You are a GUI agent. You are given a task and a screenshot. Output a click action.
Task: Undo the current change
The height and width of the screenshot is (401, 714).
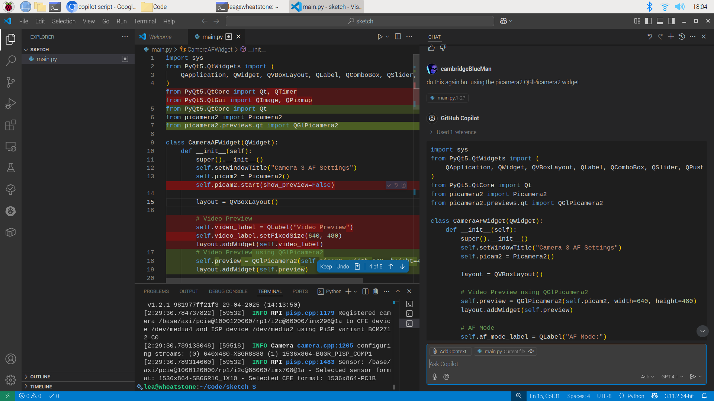(343, 267)
